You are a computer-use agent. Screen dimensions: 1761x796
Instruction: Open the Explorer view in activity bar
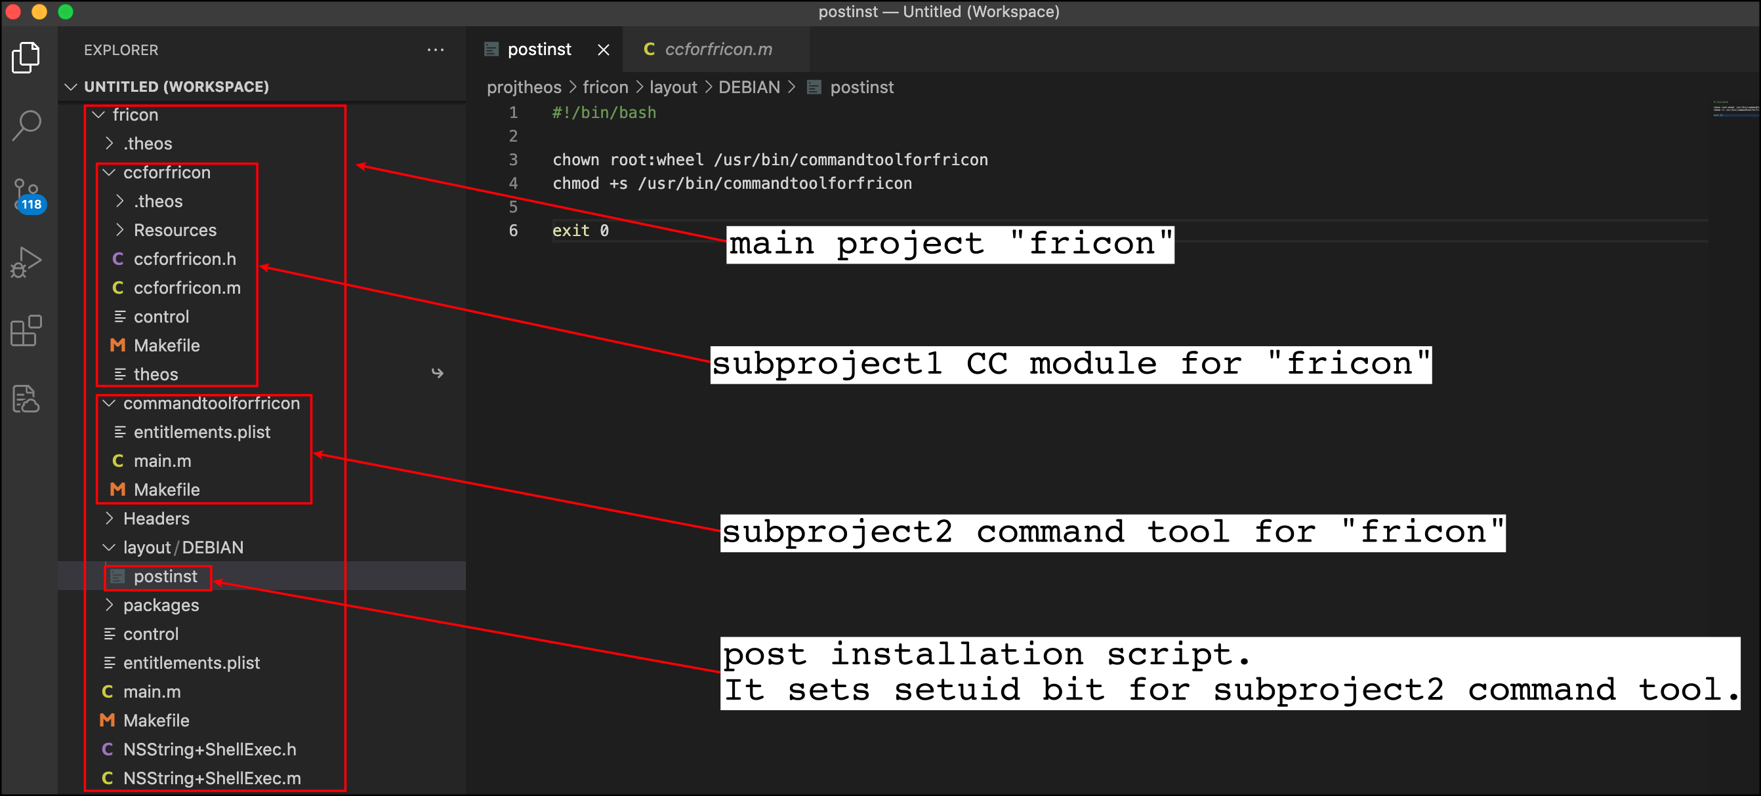26,58
